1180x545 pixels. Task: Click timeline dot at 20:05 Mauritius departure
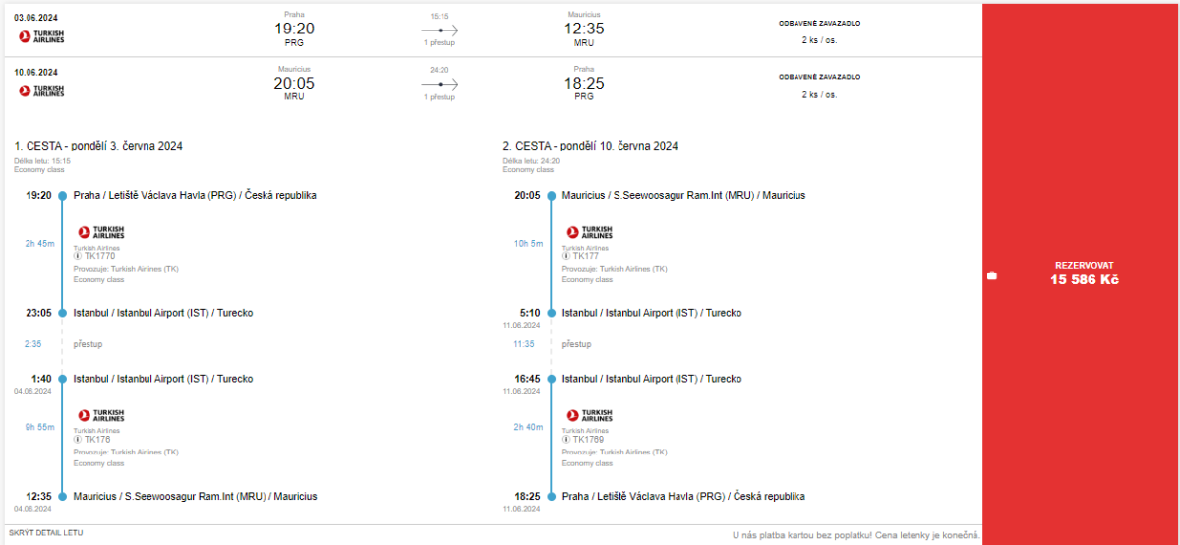(x=551, y=195)
